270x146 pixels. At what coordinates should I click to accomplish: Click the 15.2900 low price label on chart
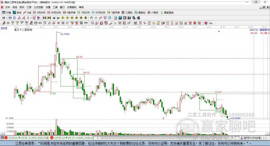click(236, 118)
